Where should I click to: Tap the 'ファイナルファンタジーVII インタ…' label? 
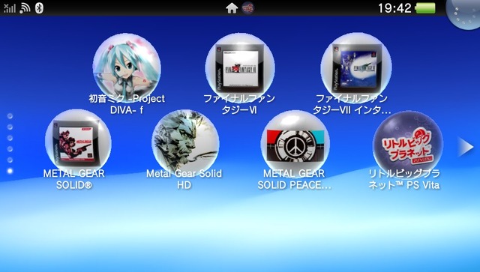tap(352, 104)
